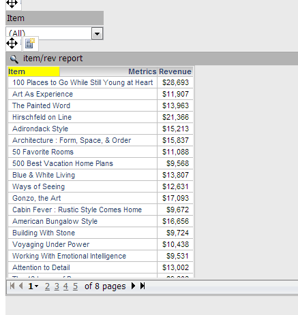The height and width of the screenshot is (315, 298).
Task: Open the Item (All) dropdown arrow
Action: pos(97,33)
